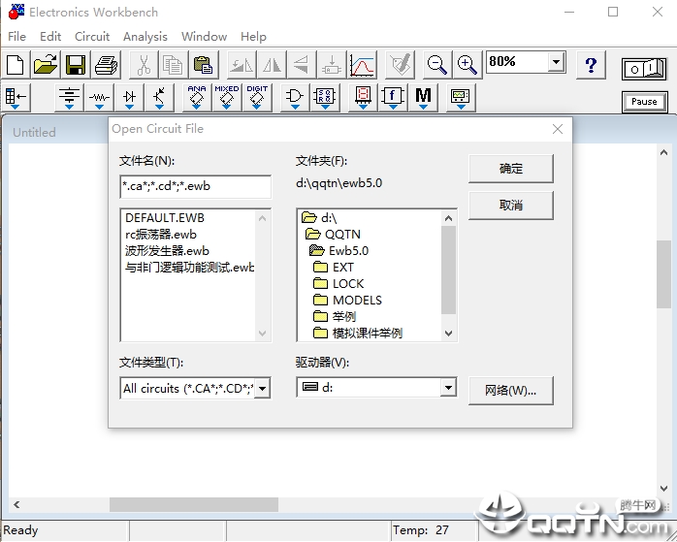Open Analog ICs (ANA) parts bin
Viewport: 677px width, 542px height.
click(197, 98)
